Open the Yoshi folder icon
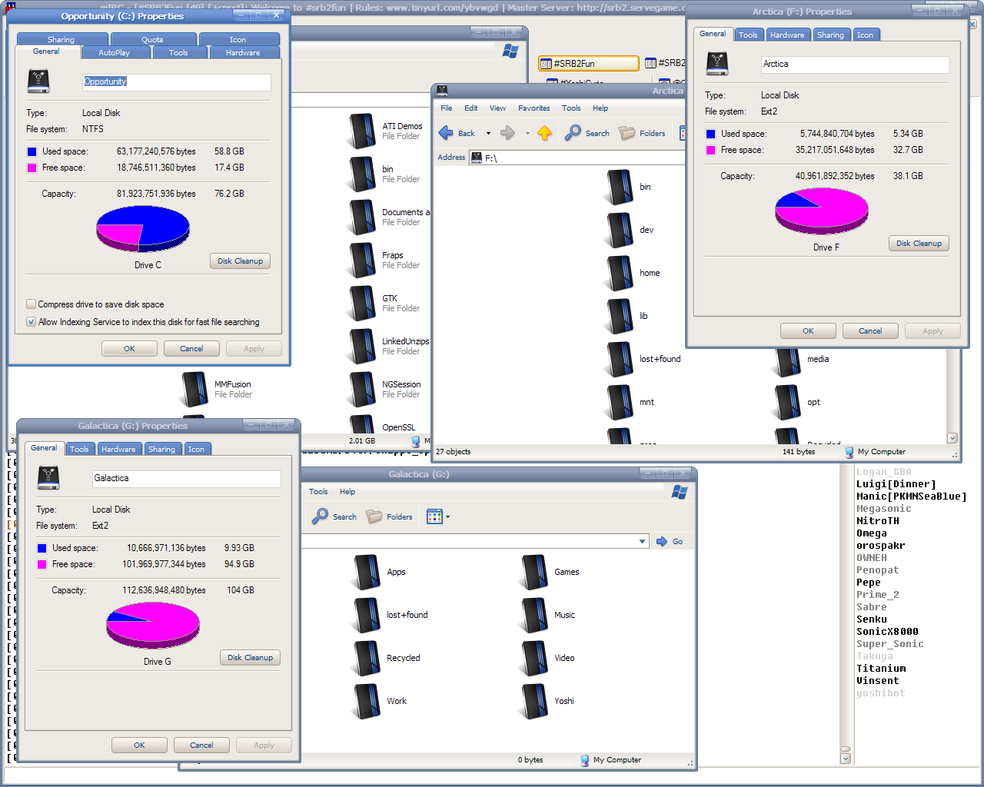This screenshot has height=787, width=984. [534, 702]
